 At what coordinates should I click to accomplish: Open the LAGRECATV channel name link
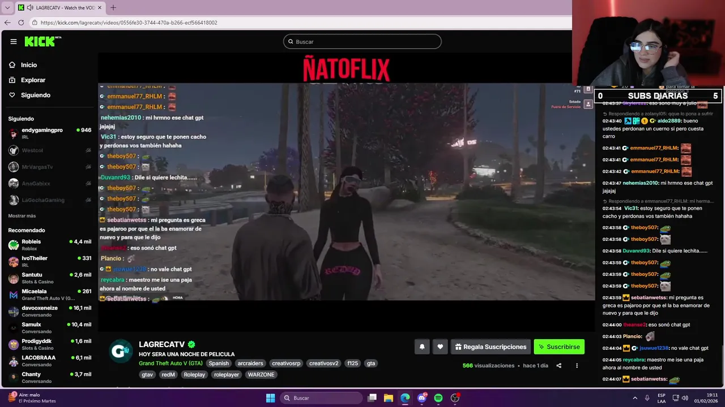coord(162,344)
